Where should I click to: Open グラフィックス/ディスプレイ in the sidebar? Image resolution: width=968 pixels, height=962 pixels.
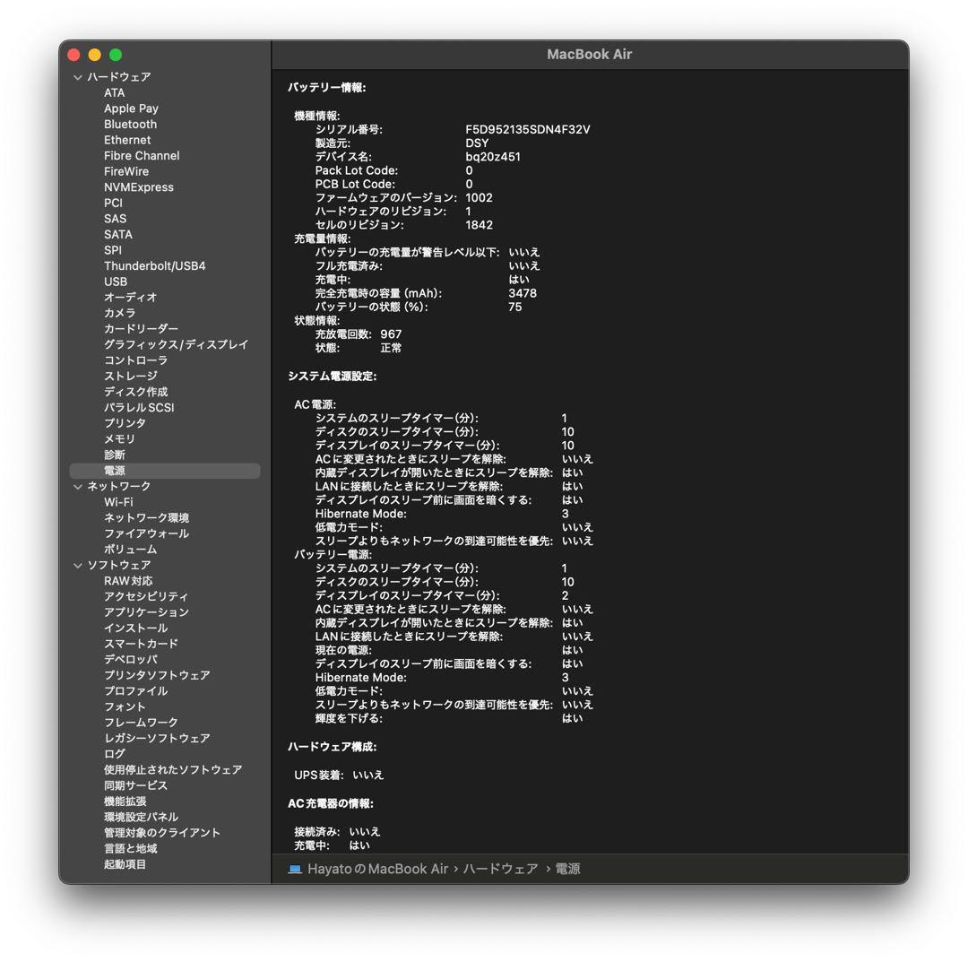tap(176, 345)
